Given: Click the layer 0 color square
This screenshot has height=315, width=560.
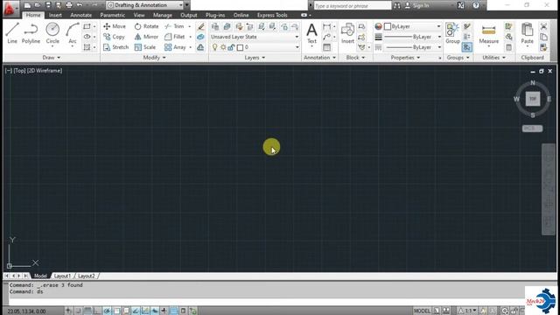Looking at the screenshot, I should pyautogui.click(x=240, y=47).
